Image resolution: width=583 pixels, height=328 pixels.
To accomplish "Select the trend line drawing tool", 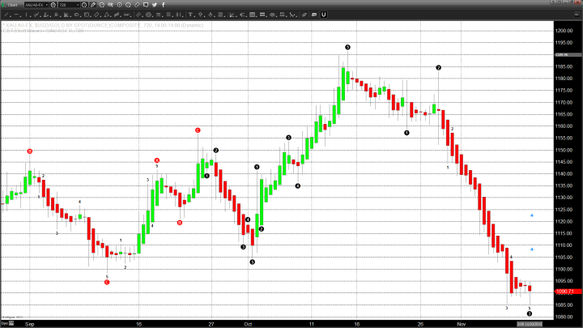I will (x=6, y=15).
